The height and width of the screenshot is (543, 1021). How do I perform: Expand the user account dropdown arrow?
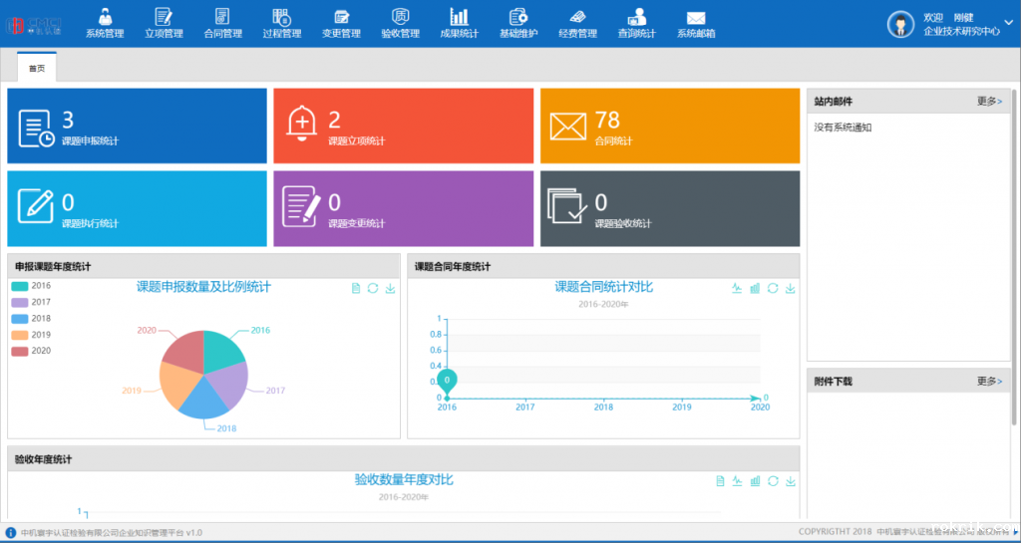pos(1011,24)
